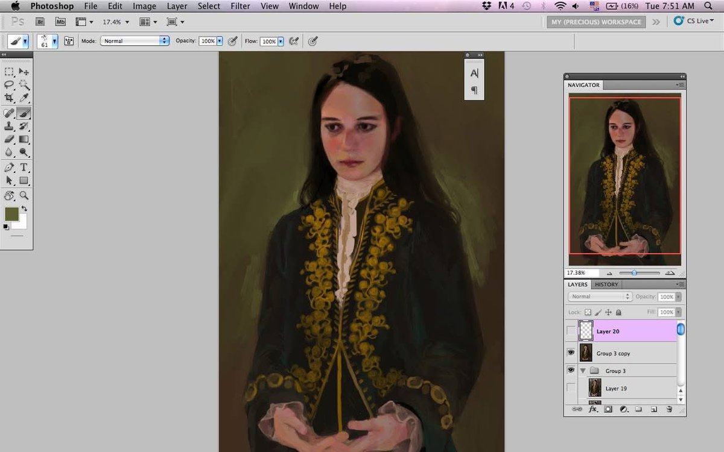Screen dimensions: 724x452
Task: Open the brush Opacity slider dropdown
Action: pyautogui.click(x=220, y=42)
